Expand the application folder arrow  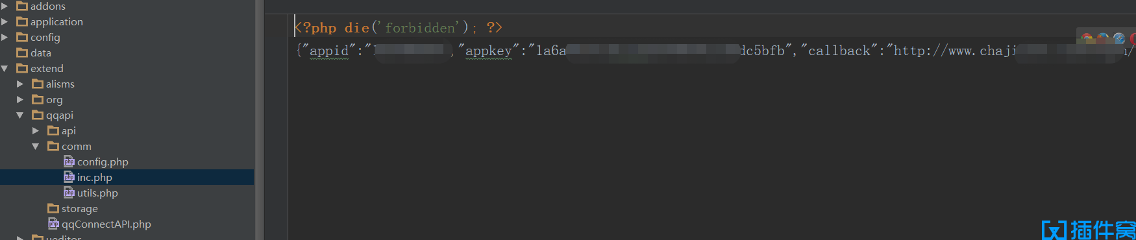point(5,21)
